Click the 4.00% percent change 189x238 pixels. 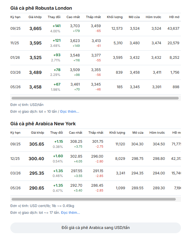click(x=55, y=31)
